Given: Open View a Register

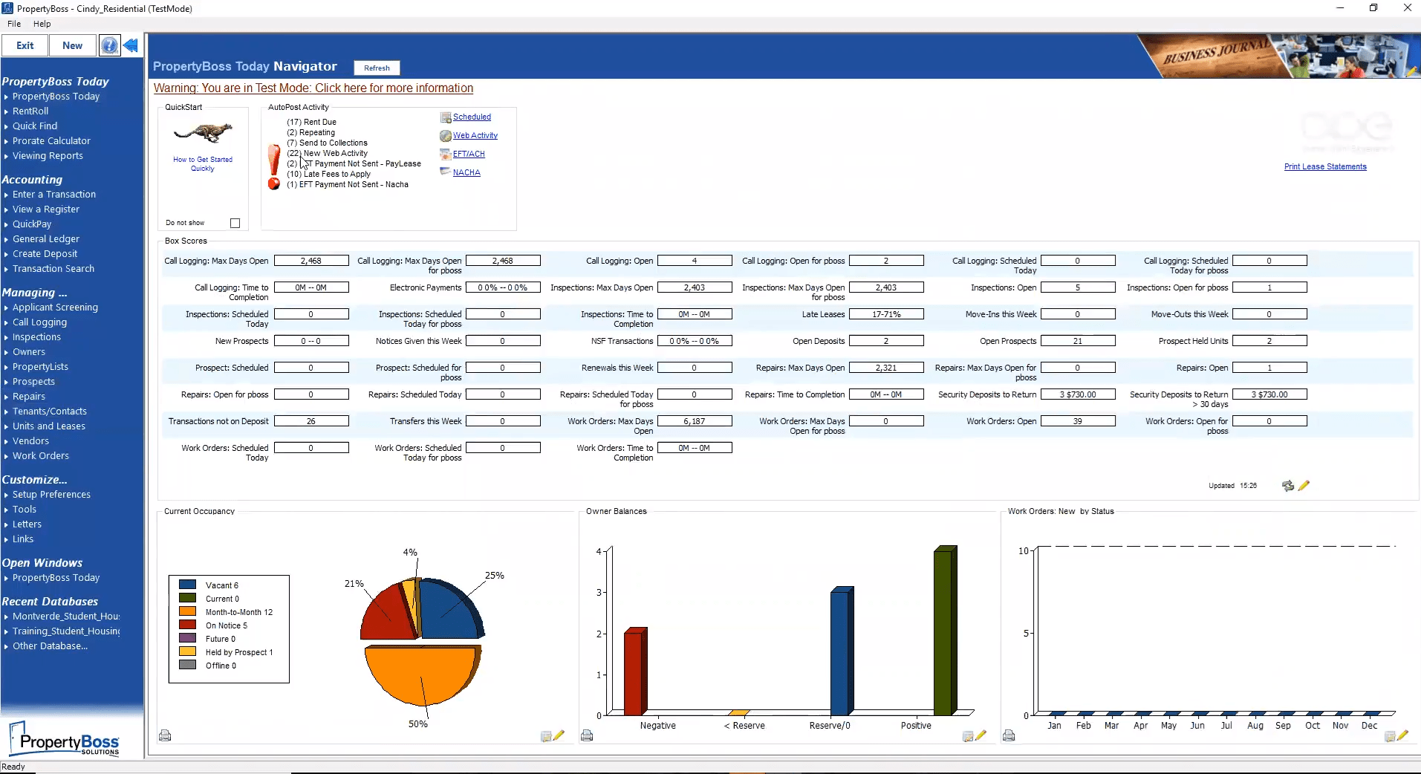Looking at the screenshot, I should pos(46,209).
